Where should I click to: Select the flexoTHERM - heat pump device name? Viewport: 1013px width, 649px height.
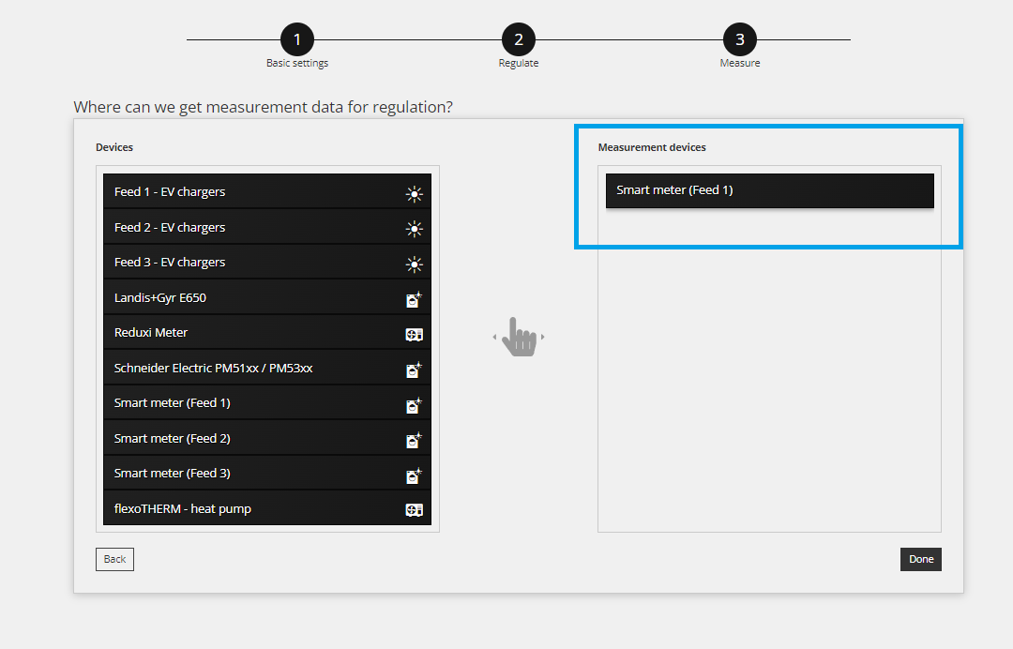coord(183,509)
